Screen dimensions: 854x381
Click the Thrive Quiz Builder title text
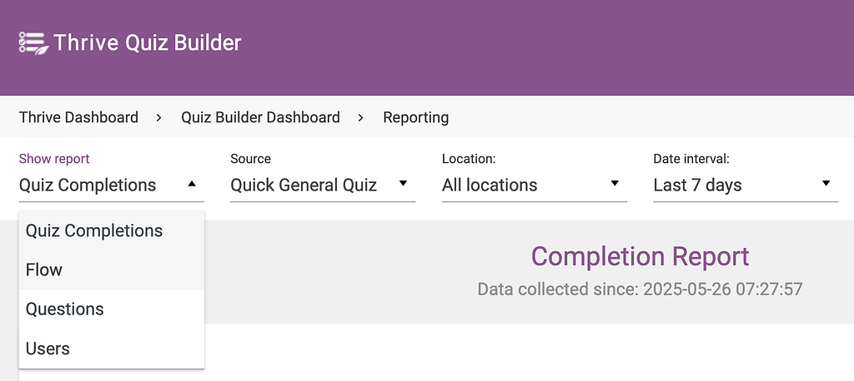(147, 43)
